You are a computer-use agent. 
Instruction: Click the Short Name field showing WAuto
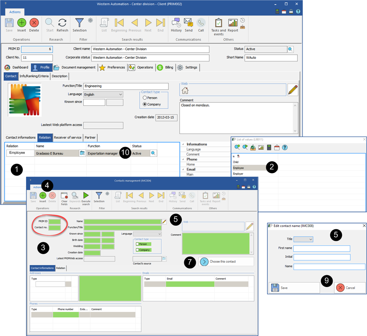point(271,57)
